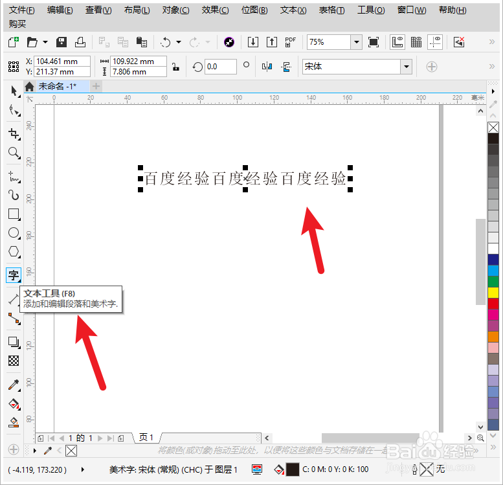
Task: Print the document
Action: coord(80,42)
